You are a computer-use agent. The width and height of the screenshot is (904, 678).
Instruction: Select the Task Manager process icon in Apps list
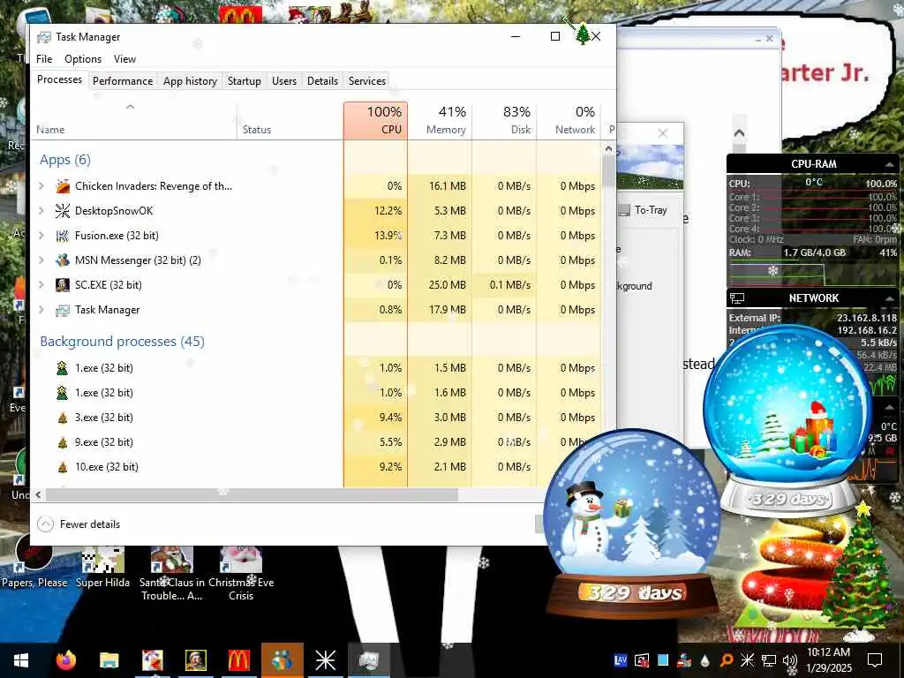pos(63,310)
